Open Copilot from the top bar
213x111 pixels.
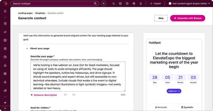click(155, 4)
